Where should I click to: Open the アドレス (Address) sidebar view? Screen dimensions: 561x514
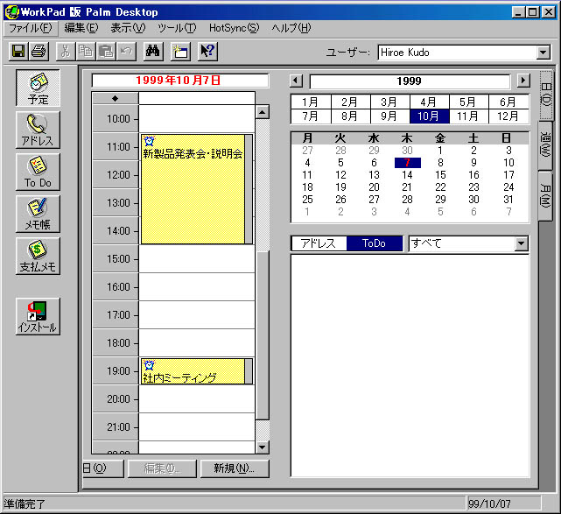point(38,130)
